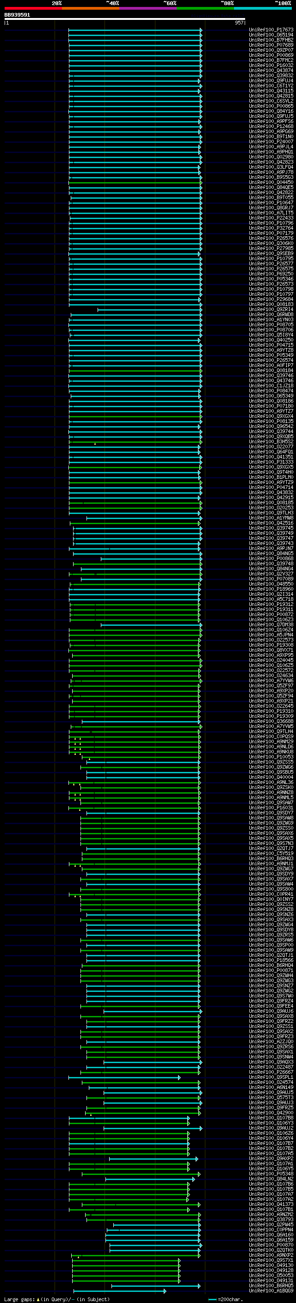The width and height of the screenshot is (296, 1303).
Task: Select label UniRef100_C0PR41
Action: tap(271, 894)
